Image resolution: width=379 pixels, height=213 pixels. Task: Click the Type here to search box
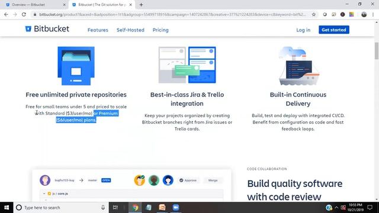pyautogui.click(x=60, y=208)
